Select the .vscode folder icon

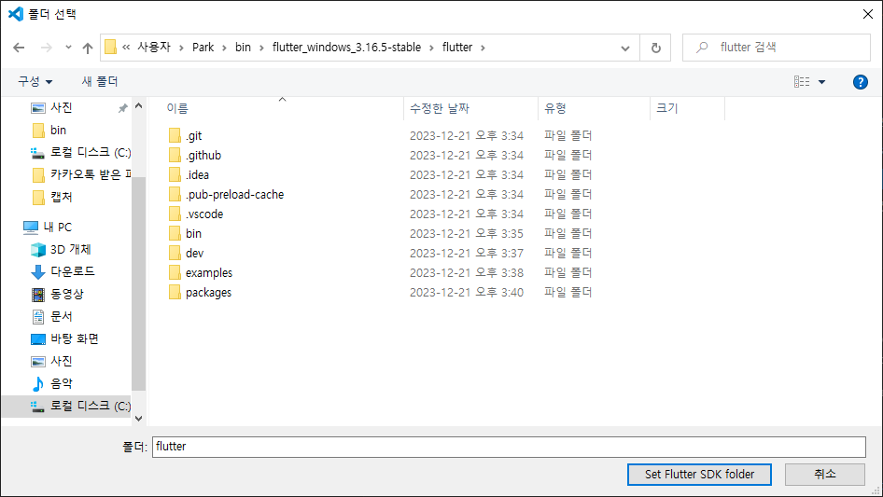click(175, 214)
